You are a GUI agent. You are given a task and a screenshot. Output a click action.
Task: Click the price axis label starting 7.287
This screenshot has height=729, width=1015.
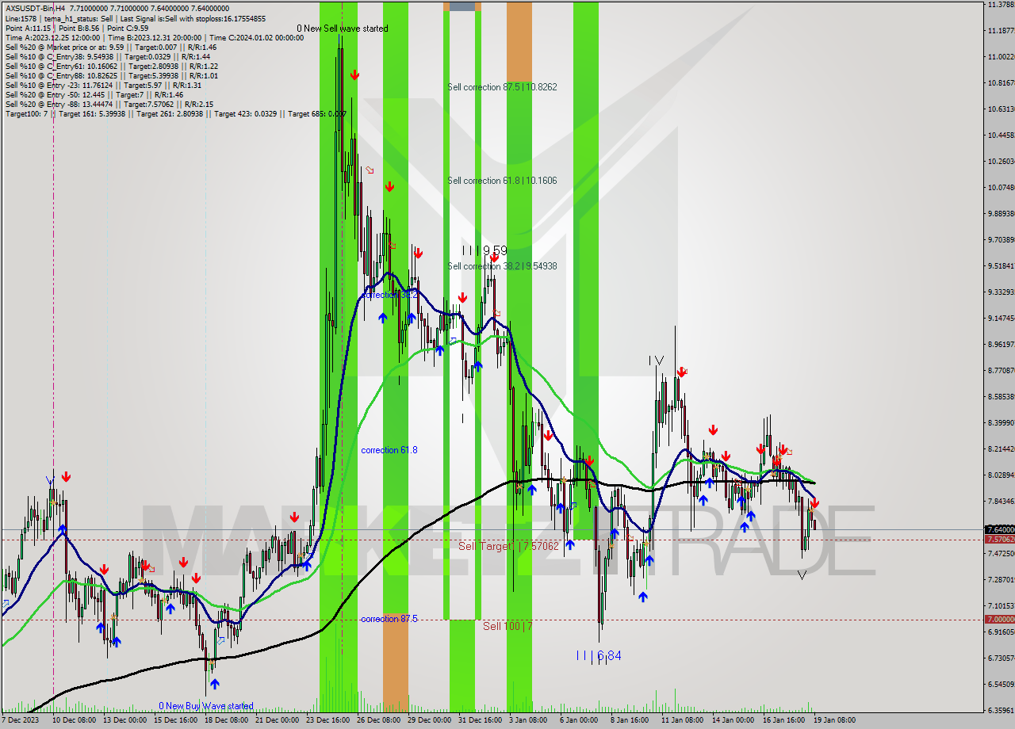click(x=1001, y=580)
